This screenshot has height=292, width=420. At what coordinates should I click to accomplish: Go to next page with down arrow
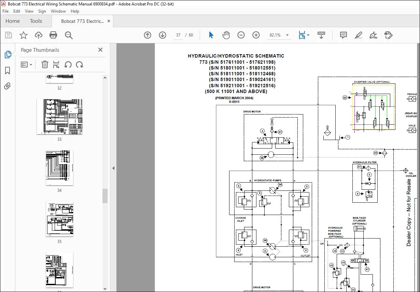coord(163,35)
